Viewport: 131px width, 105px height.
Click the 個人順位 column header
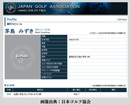point(77,90)
